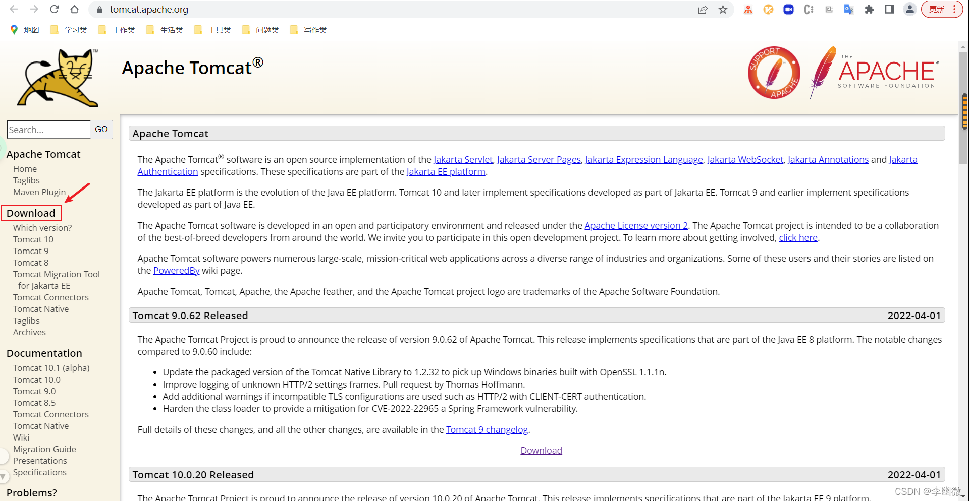Open the user profile avatar icon
The height and width of the screenshot is (501, 969).
click(x=909, y=10)
